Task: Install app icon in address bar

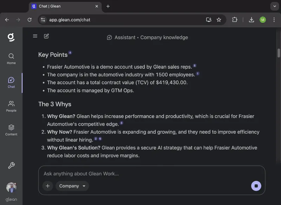Action: pyautogui.click(x=209, y=20)
